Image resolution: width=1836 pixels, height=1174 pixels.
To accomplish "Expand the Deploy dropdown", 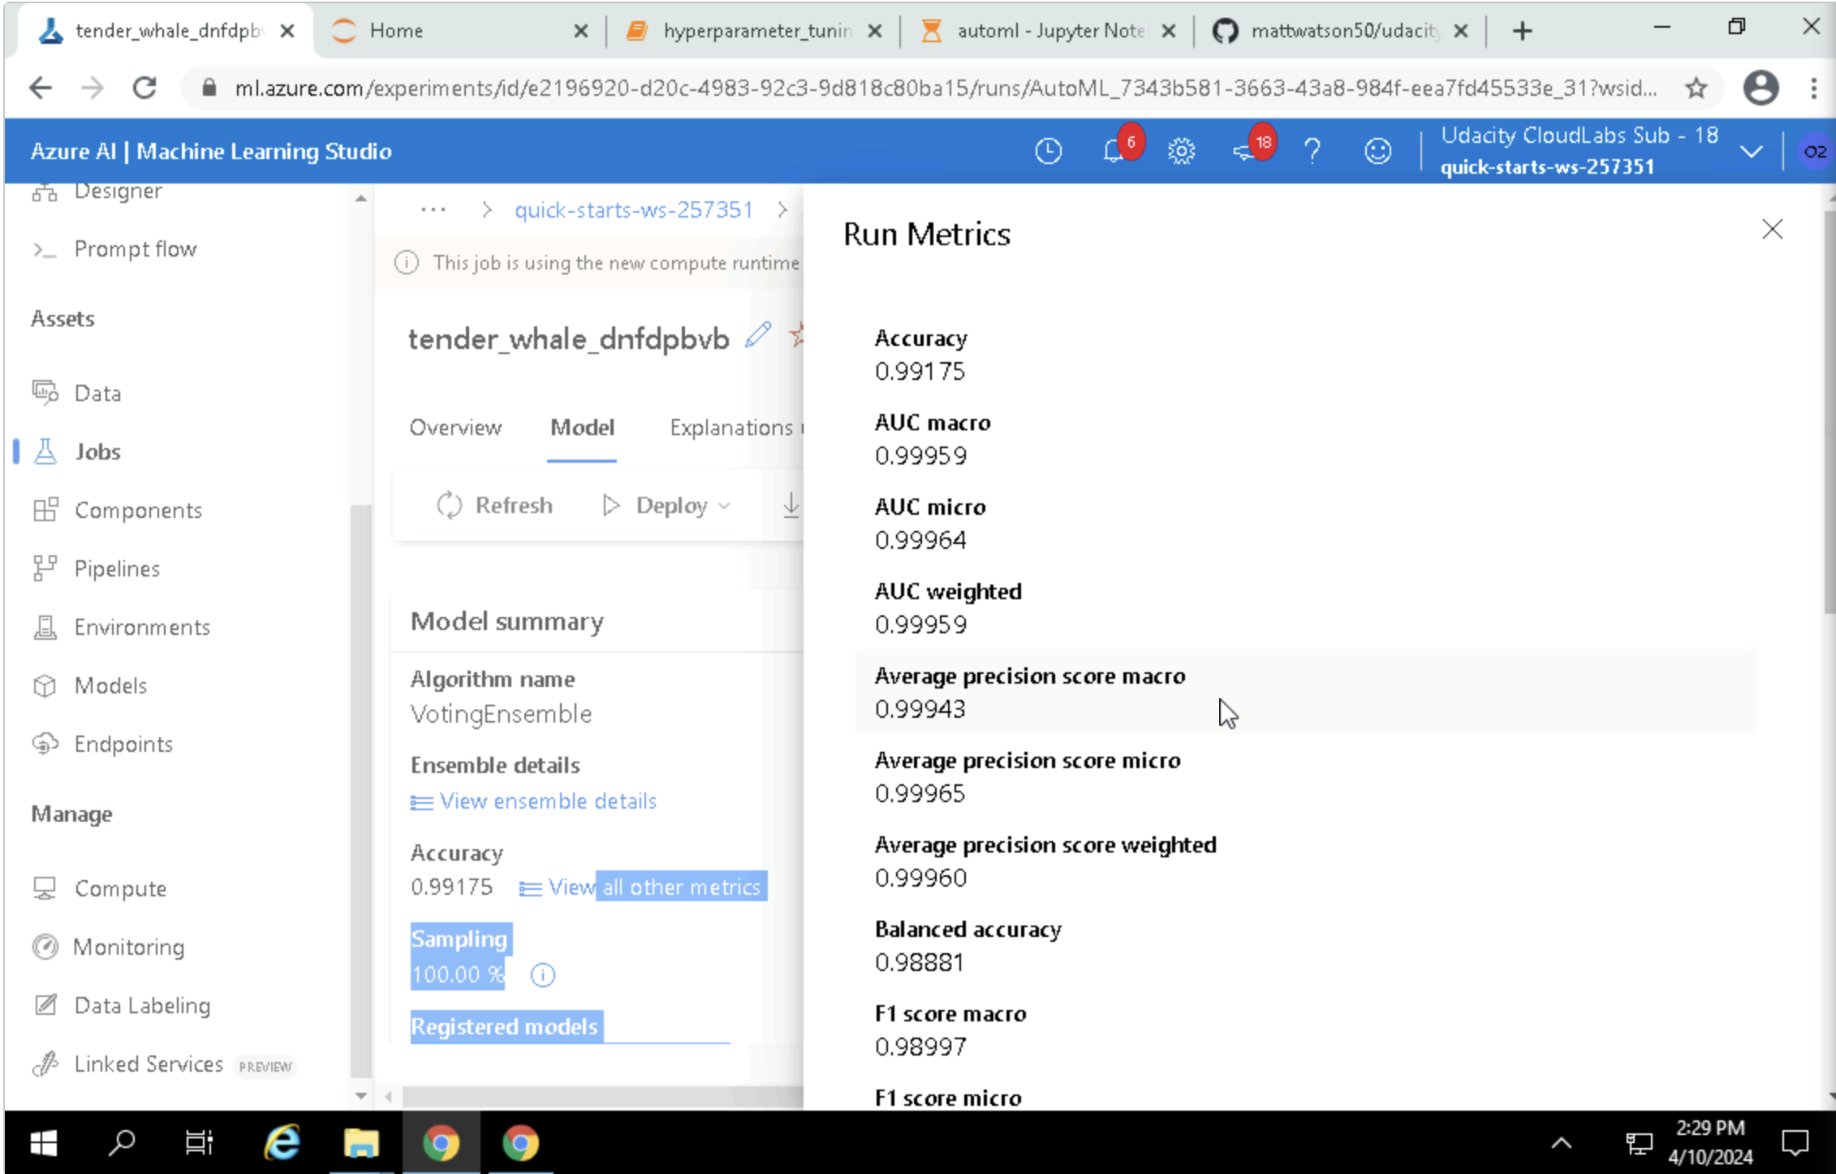I will [x=667, y=505].
